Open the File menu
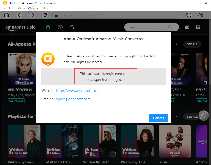Viewport: 211px width, 165px height. coord(4,8)
